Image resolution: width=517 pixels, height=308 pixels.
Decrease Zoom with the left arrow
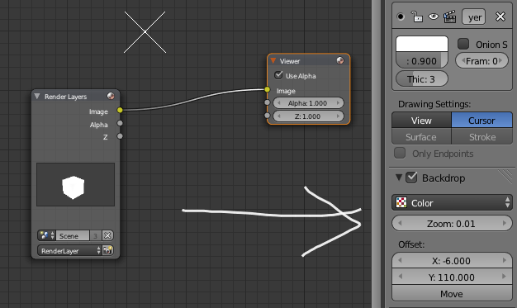tap(400, 223)
